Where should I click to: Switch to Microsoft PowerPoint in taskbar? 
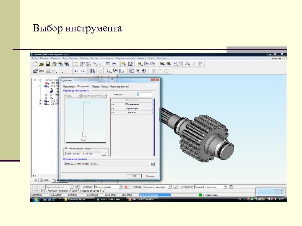pos(143,199)
